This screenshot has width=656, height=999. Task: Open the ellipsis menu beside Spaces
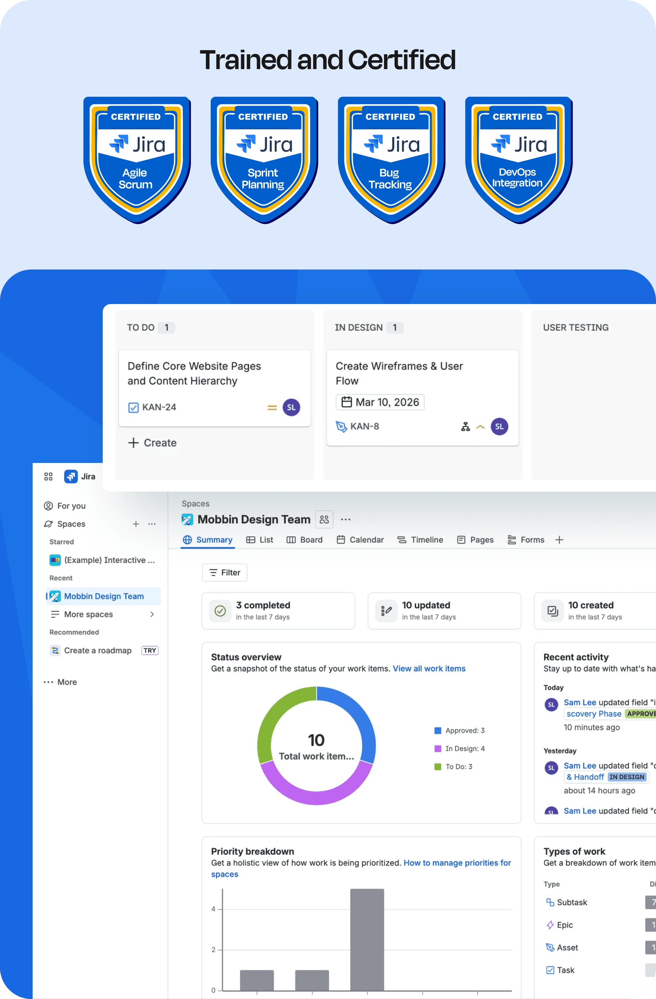click(x=152, y=524)
